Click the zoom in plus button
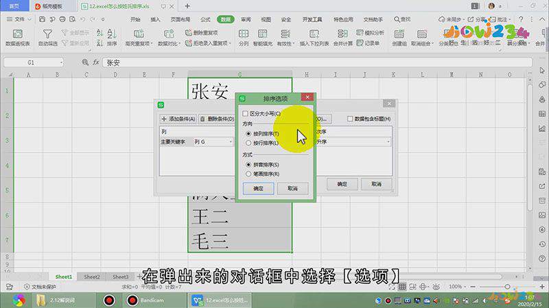This screenshot has width=549, height=308. pos(542,287)
